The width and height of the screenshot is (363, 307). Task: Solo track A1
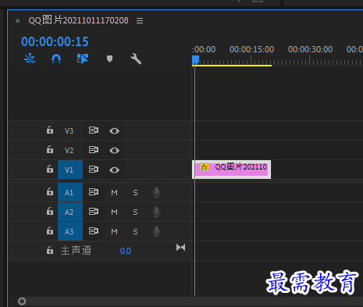(135, 193)
